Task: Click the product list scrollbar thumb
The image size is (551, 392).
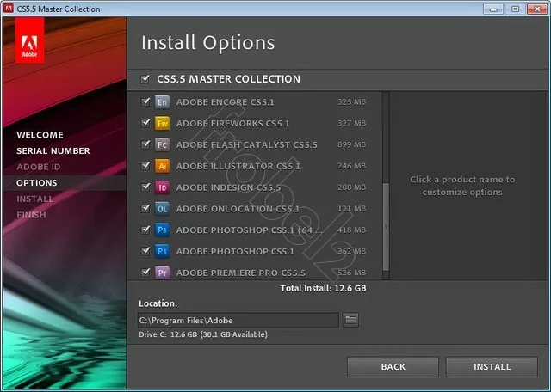Action: point(386,227)
